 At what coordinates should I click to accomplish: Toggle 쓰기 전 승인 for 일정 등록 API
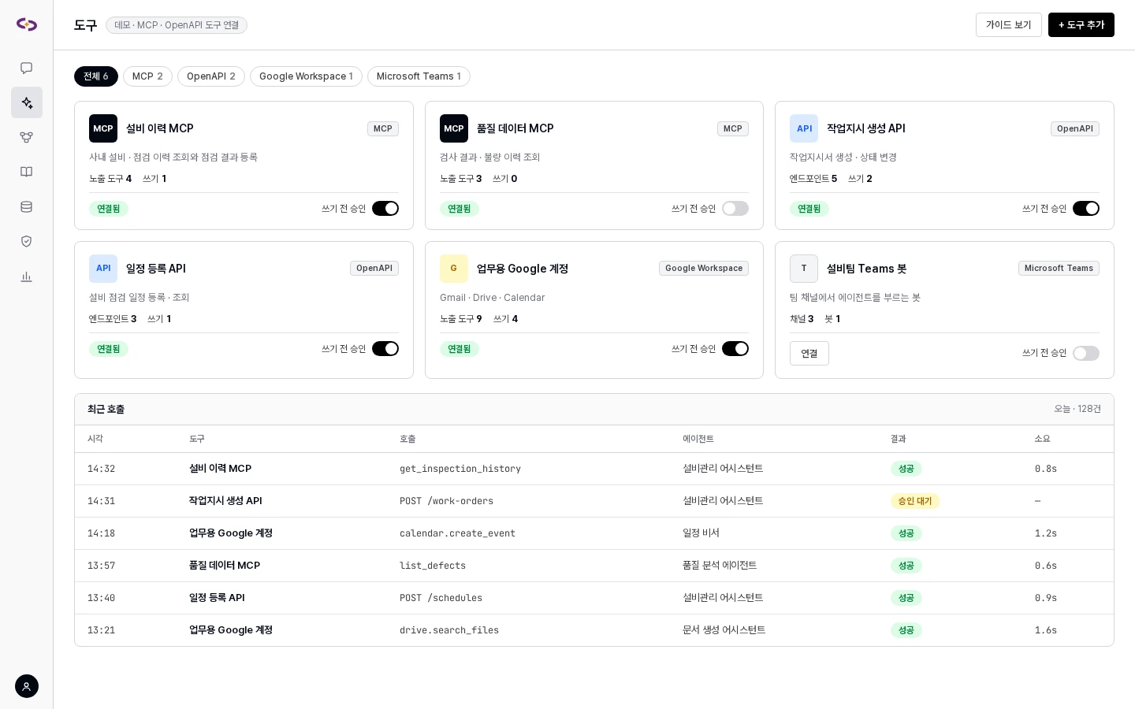(385, 349)
